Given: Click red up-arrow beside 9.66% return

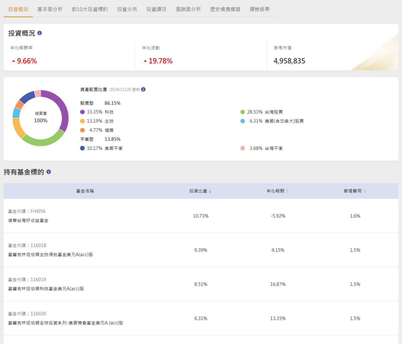Looking at the screenshot, I should tap(13, 61).
